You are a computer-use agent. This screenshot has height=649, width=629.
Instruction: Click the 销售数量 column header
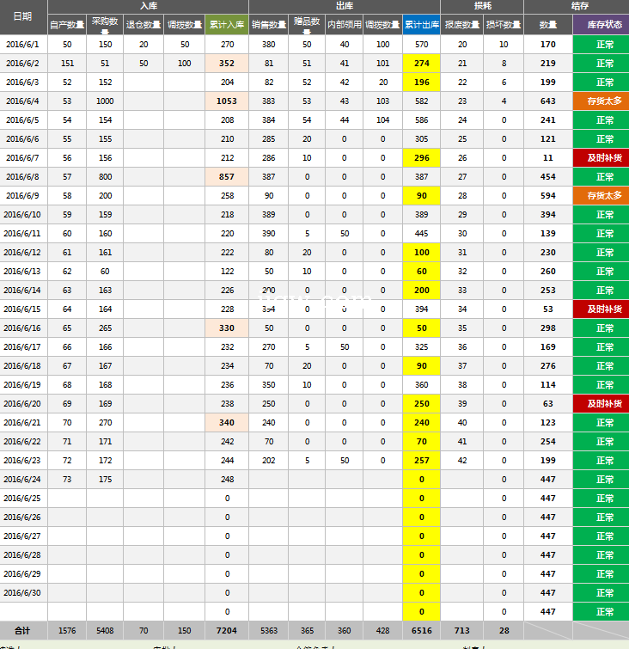(x=269, y=25)
